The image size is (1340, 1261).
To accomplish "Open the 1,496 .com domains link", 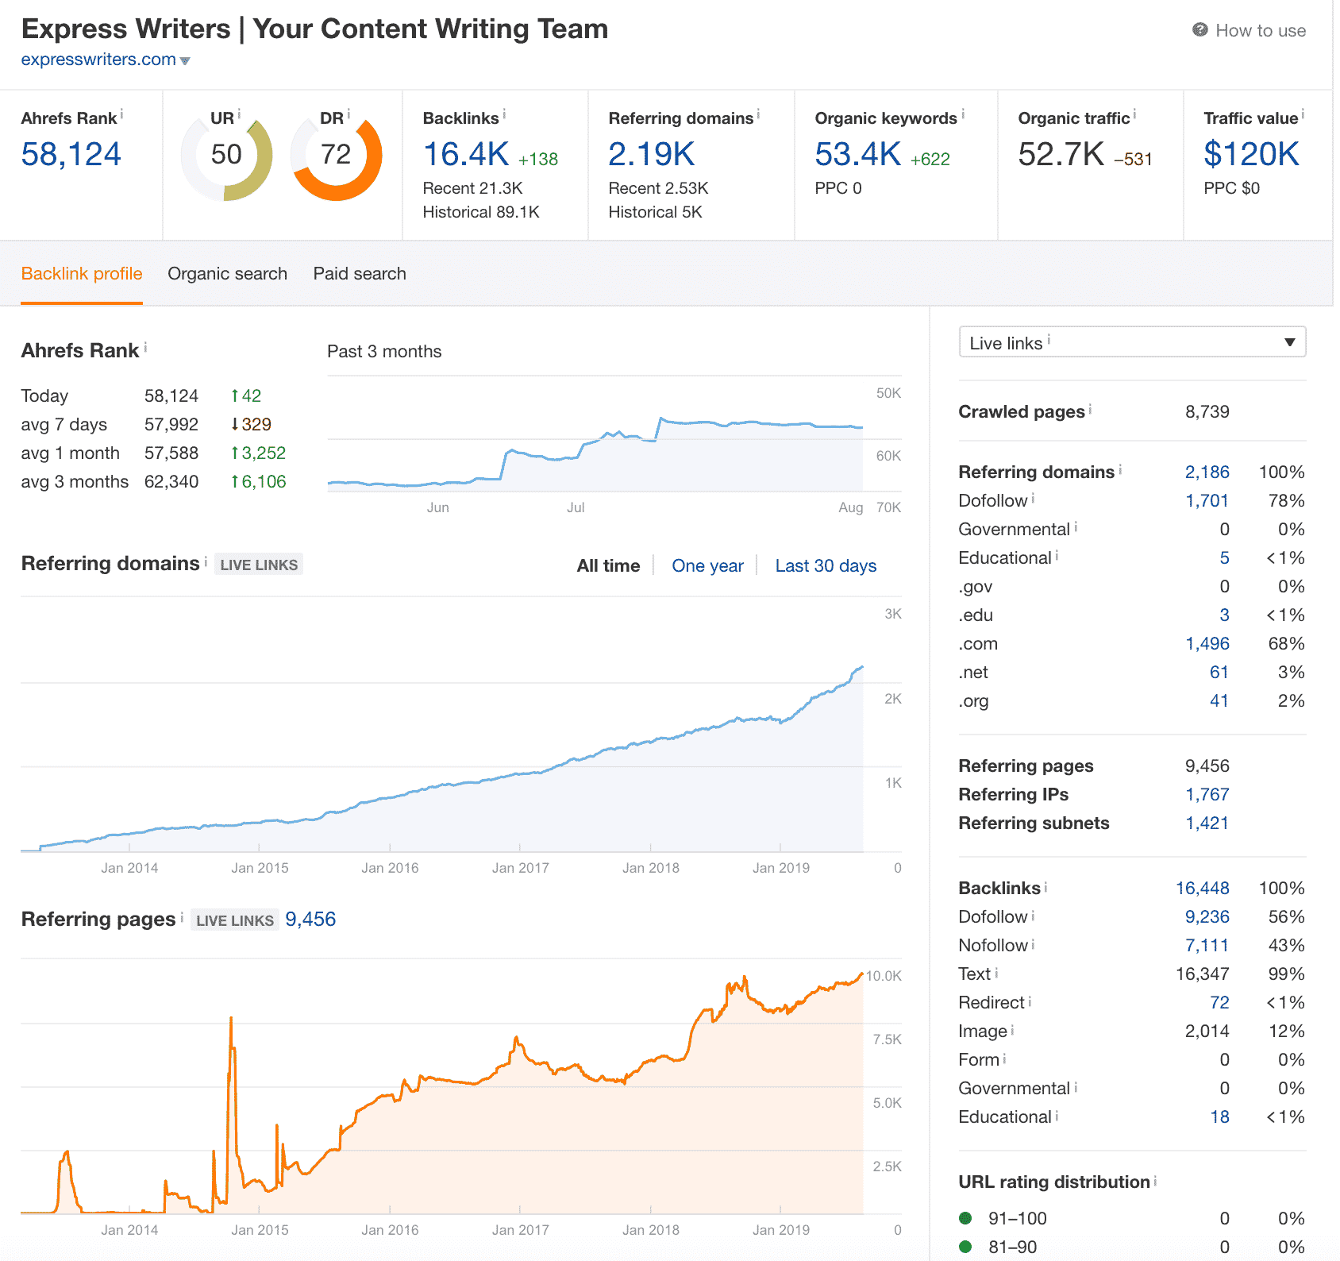I will [1207, 644].
